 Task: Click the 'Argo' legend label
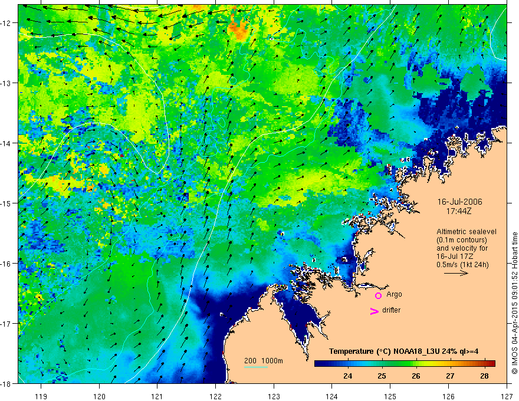[394, 294]
